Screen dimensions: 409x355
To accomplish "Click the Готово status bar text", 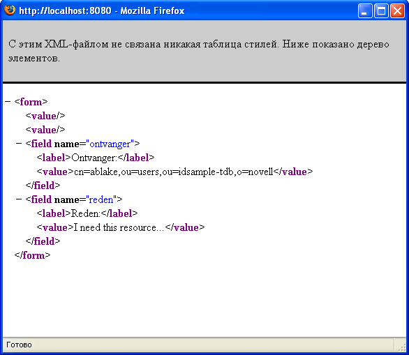I will [x=19, y=345].
